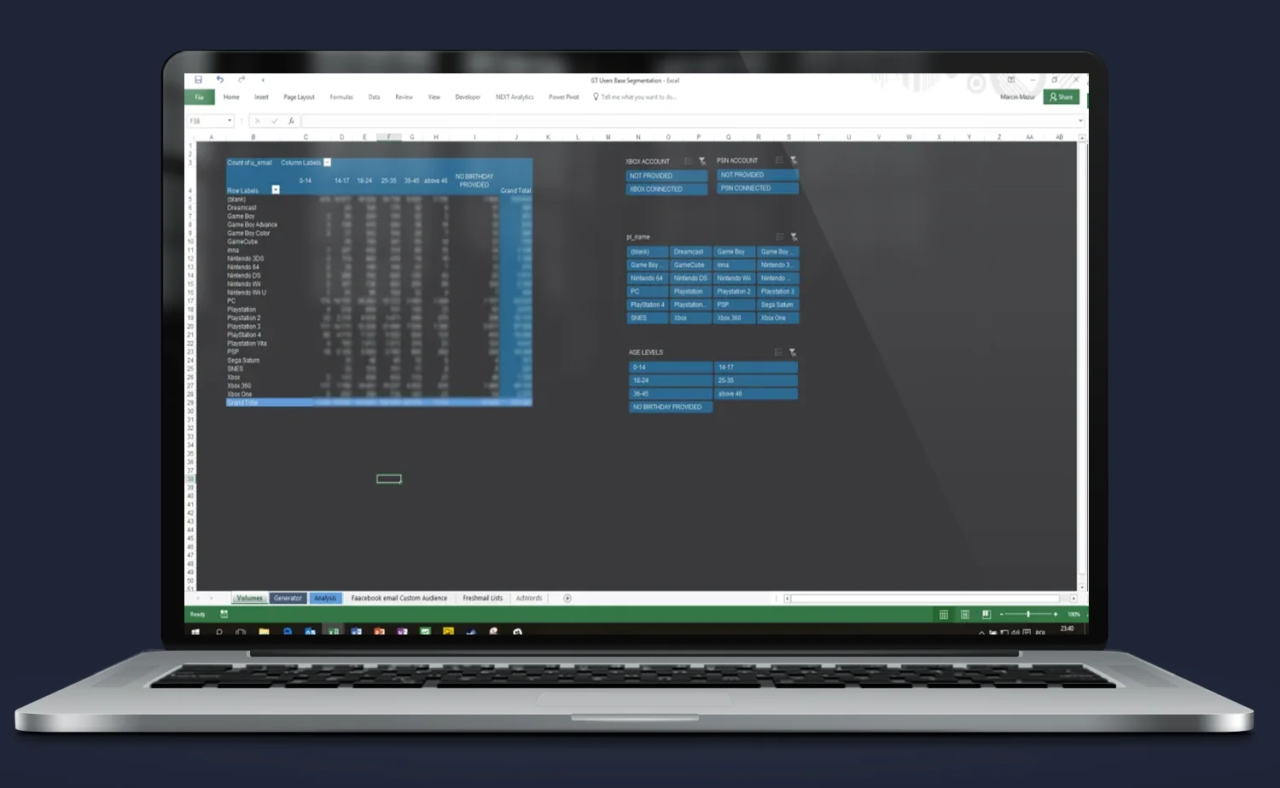
Task: Open the Power Pivot ribbon tab
Action: click(x=563, y=97)
